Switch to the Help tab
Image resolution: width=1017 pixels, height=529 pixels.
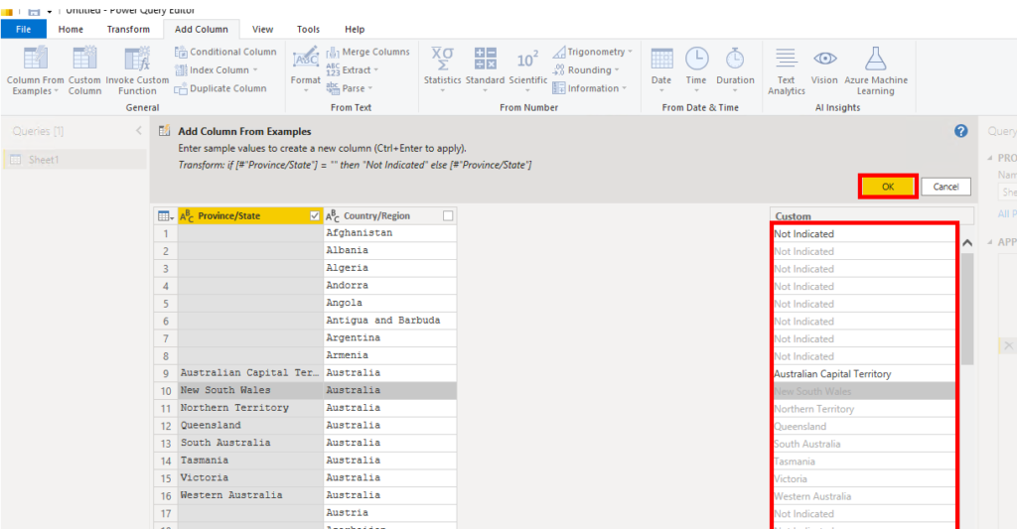click(355, 29)
